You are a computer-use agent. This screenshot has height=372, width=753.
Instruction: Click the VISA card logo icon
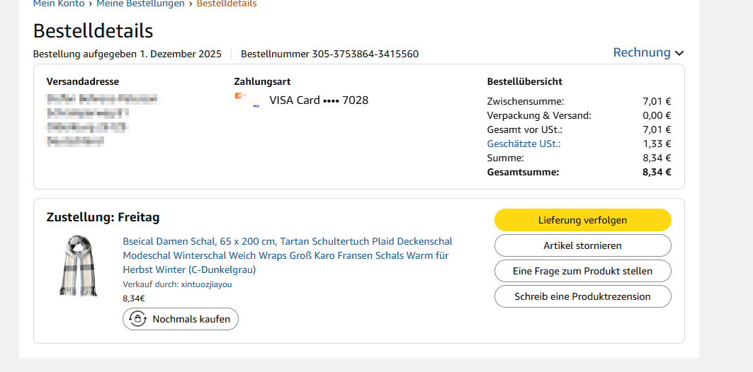coord(248,100)
